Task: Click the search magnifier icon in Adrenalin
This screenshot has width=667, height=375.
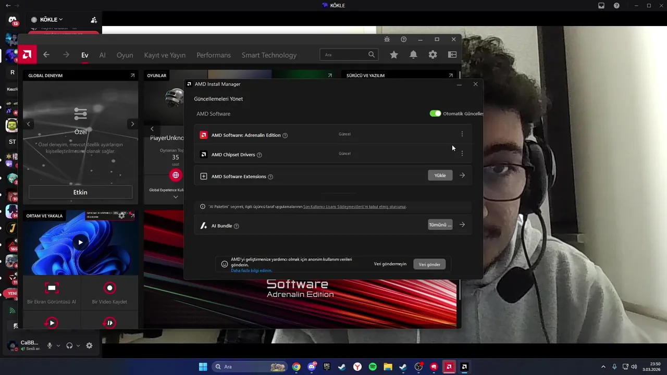Action: 372,54
